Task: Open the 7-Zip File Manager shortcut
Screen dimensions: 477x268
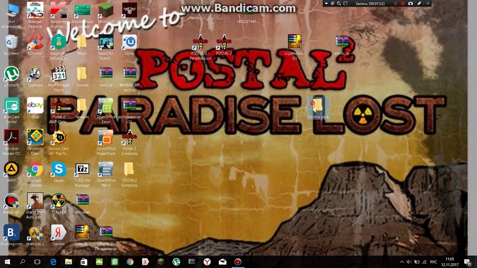Action: click(82, 171)
